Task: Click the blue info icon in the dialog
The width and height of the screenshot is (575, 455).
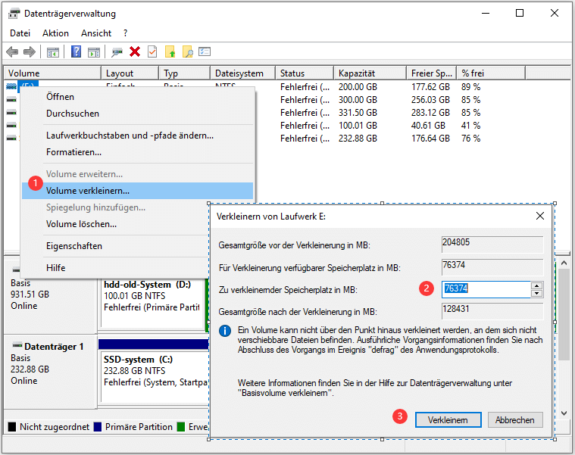Action: point(225,331)
